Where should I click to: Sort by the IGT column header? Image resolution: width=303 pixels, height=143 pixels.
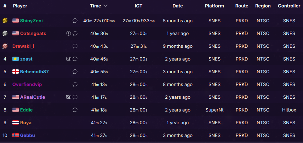click(138, 6)
